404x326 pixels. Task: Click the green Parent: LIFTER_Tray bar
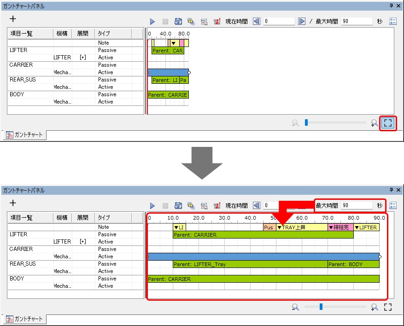250,264
